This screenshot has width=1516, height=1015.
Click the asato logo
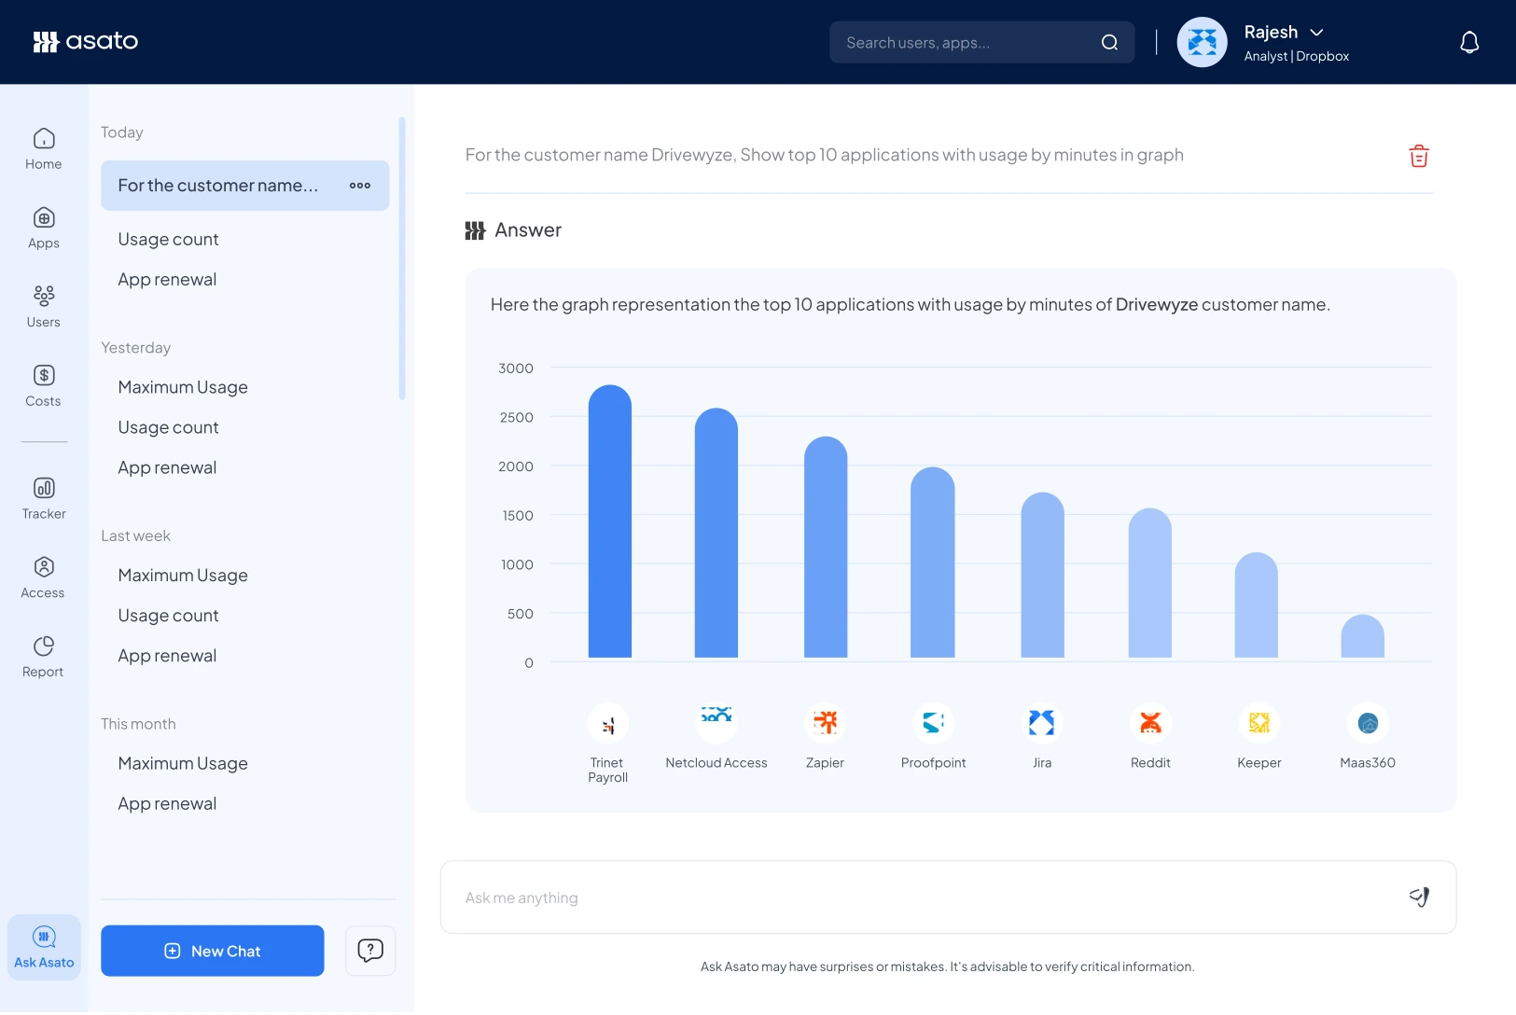click(86, 41)
